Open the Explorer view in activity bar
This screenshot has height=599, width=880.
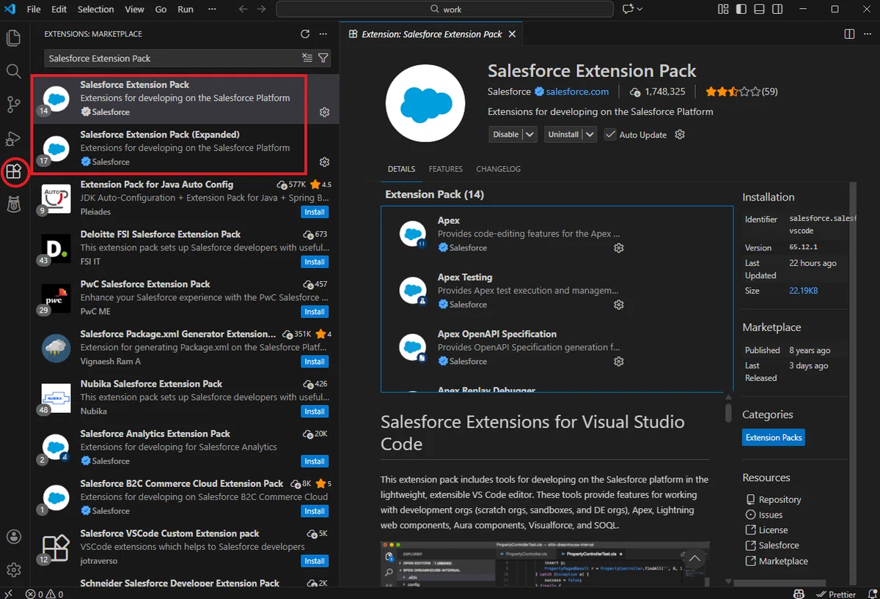pyautogui.click(x=13, y=38)
